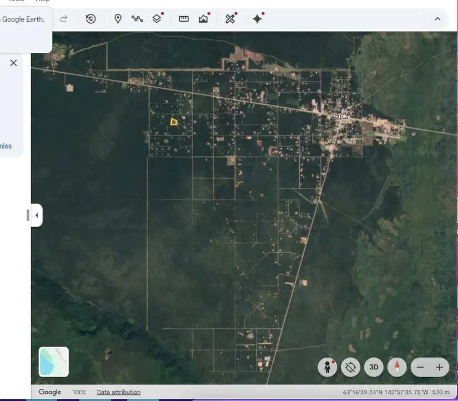Open the Data attribution link
The image size is (458, 401).
click(x=118, y=392)
